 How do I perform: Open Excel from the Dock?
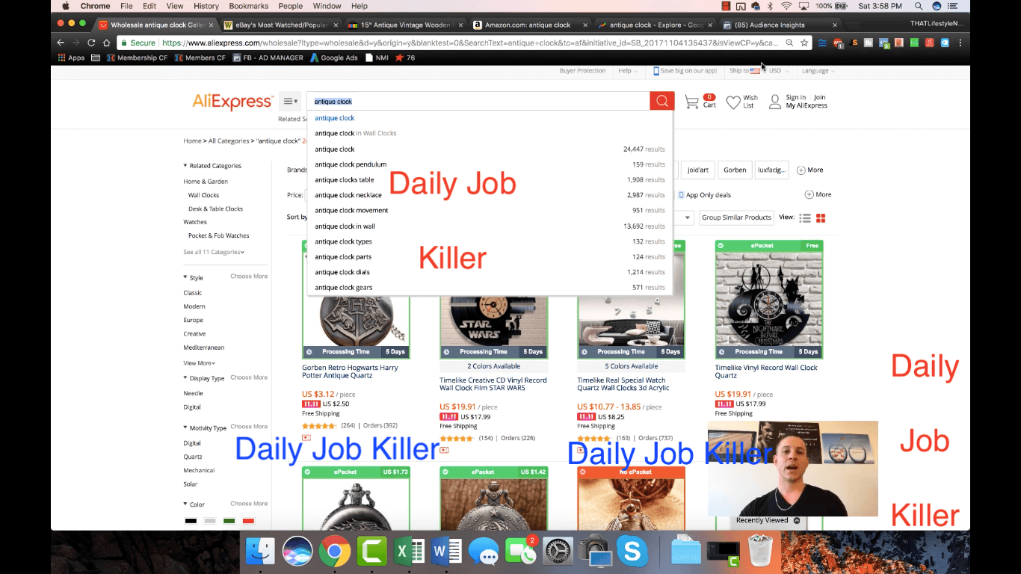tap(410, 552)
